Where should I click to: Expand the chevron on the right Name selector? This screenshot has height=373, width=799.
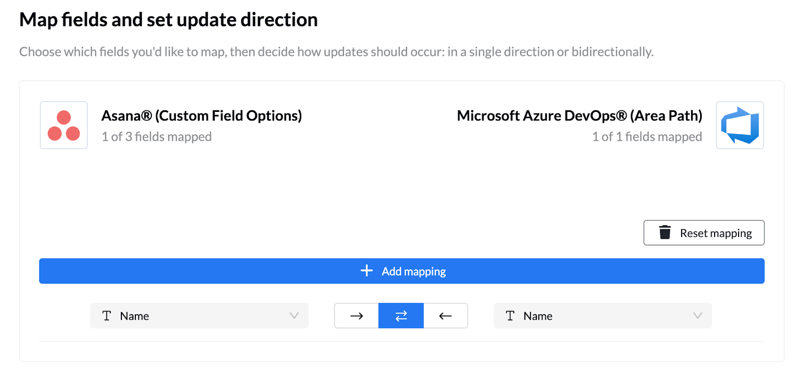coord(698,316)
